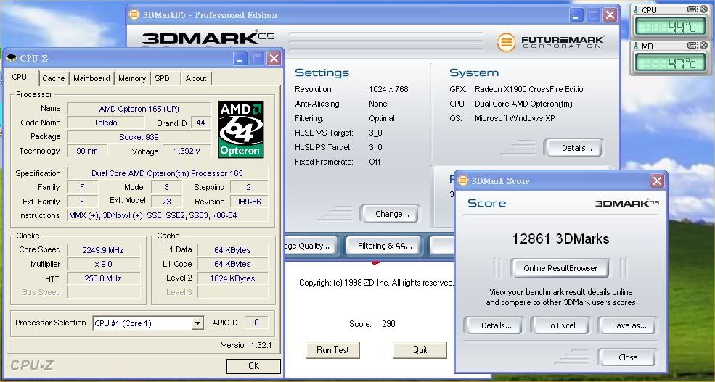The image size is (715, 382).
Task: Click Save as... in 3DMark Score
Action: click(629, 325)
